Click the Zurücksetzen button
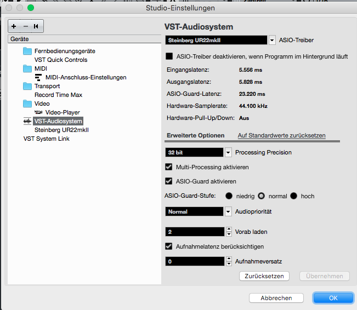This screenshot has width=357, height=310. click(264, 276)
